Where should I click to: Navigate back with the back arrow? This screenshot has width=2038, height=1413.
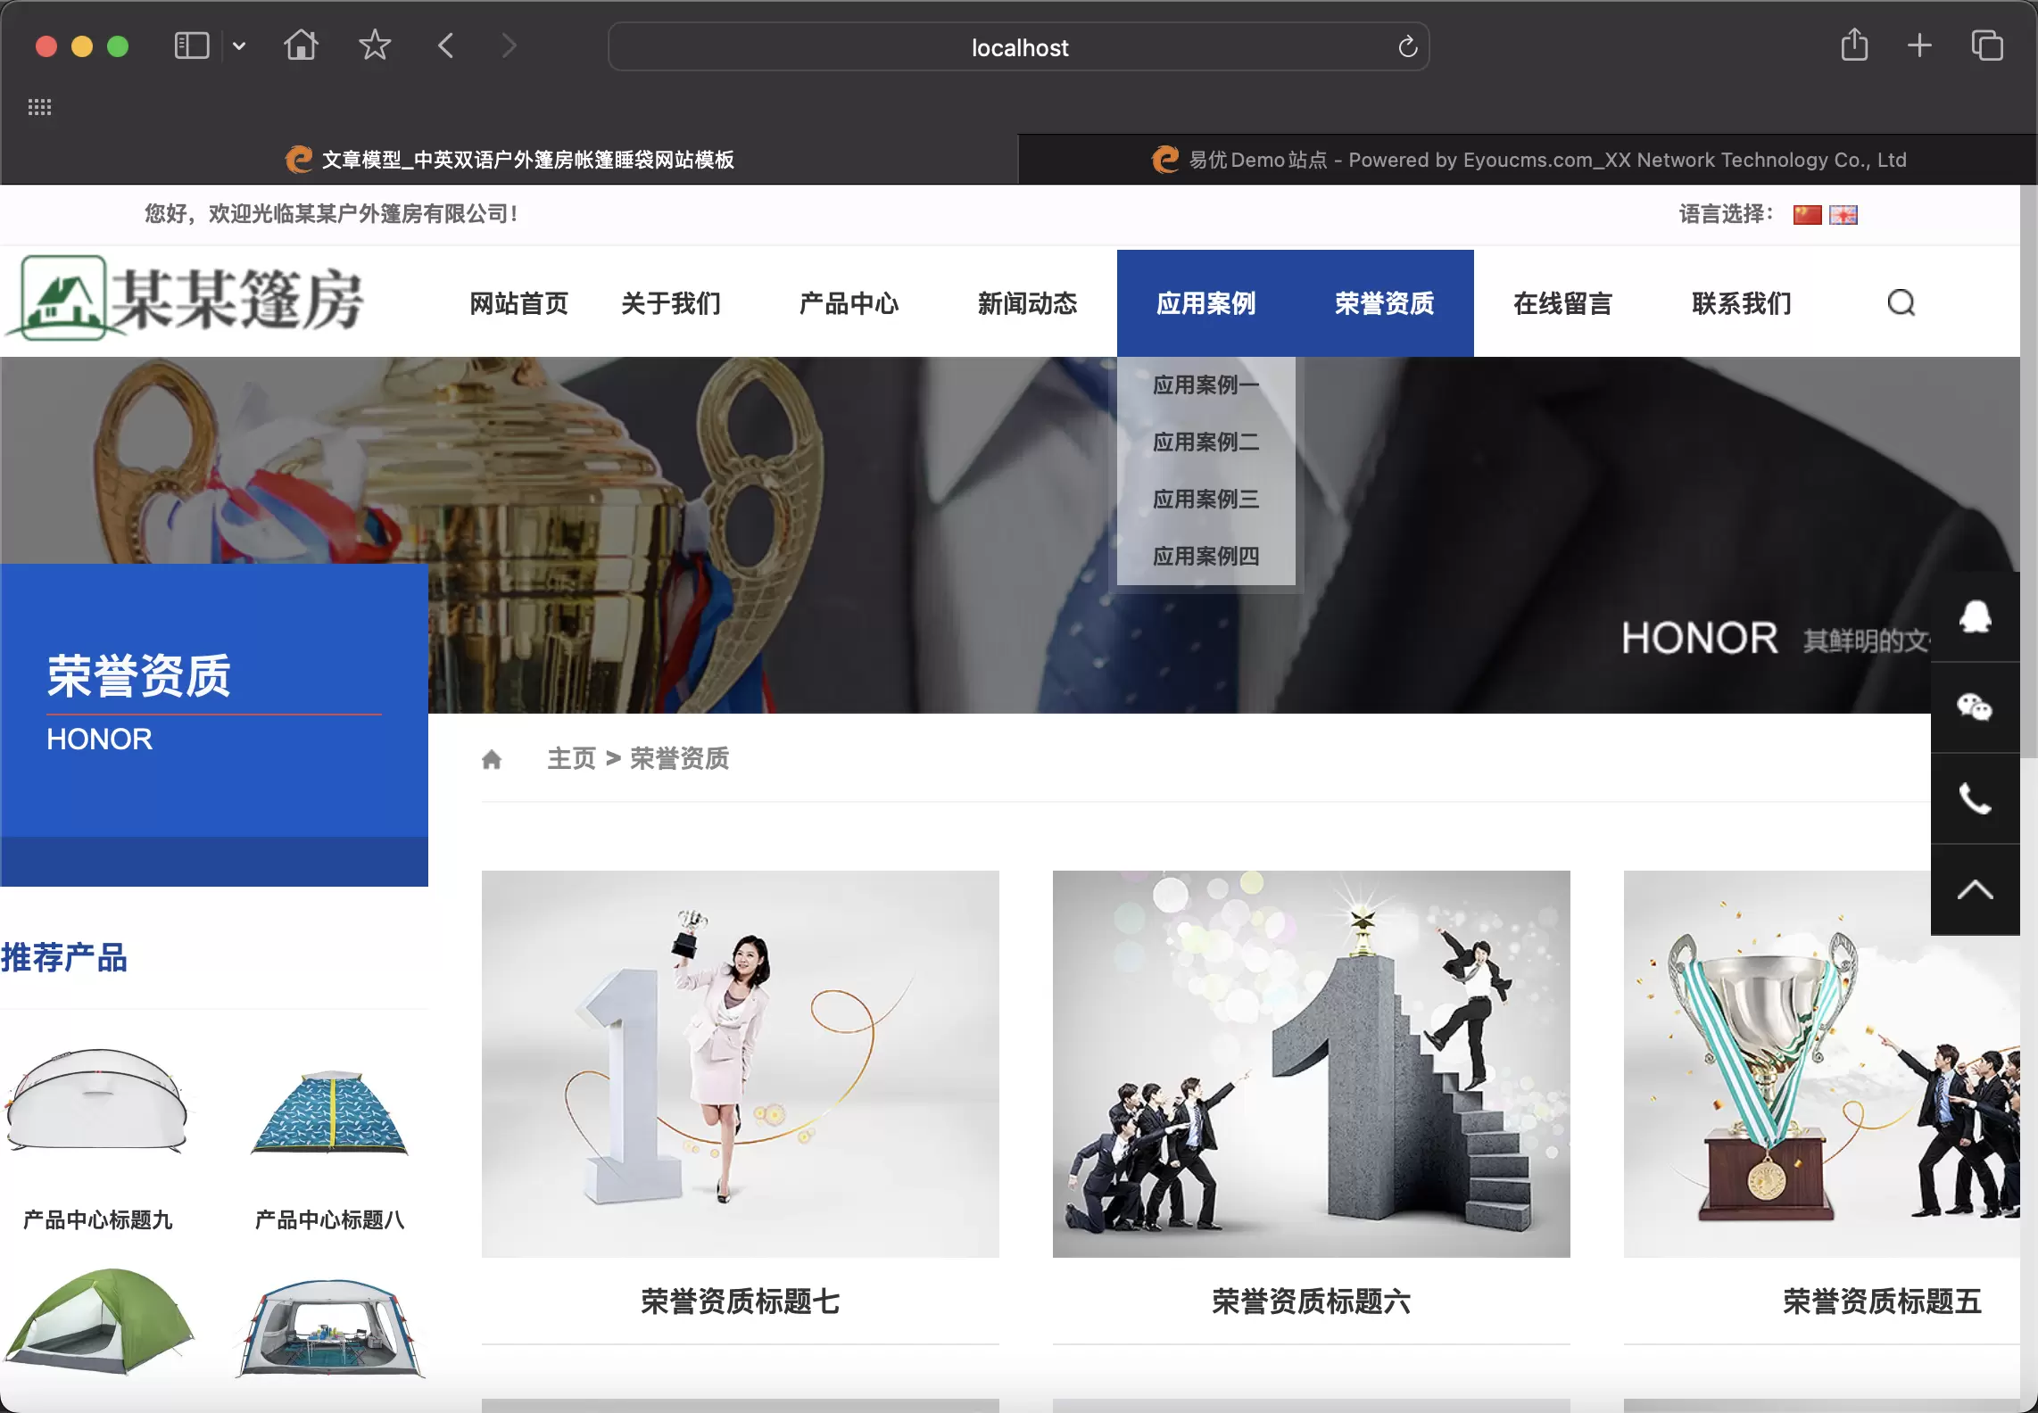pos(446,45)
